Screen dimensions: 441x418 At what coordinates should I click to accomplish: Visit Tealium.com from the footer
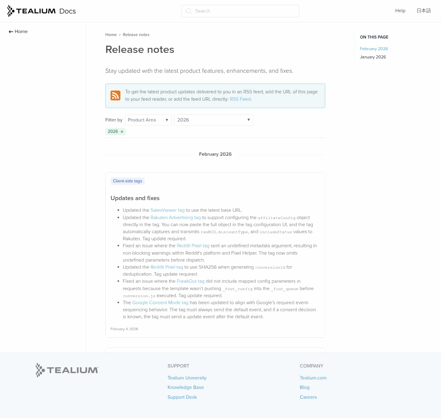point(313,378)
